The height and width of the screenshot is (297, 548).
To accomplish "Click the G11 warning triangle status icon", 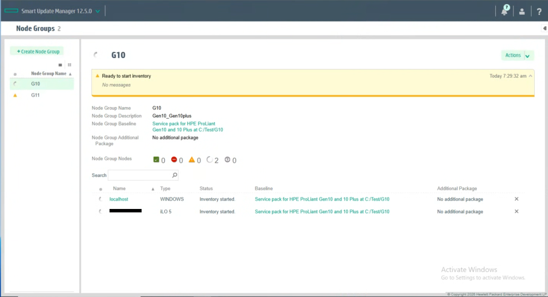I will pyautogui.click(x=15, y=95).
